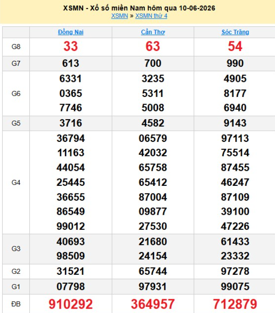
Task: Select the G5 number 3716
Action: click(x=71, y=123)
